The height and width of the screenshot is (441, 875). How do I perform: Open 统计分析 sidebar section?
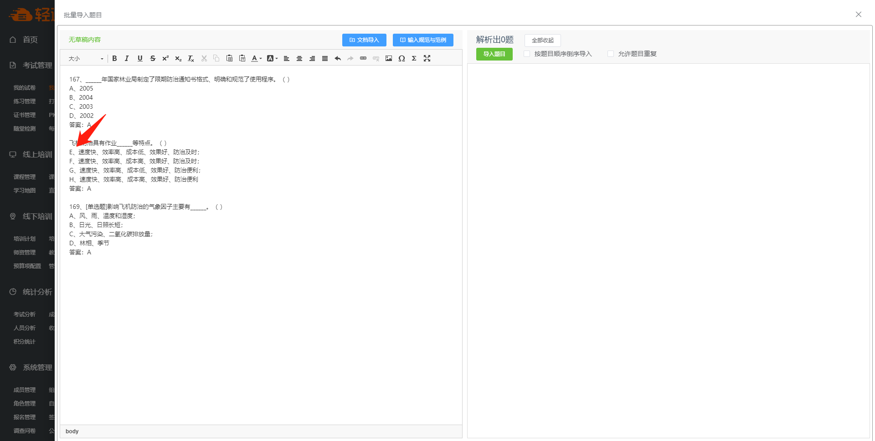coord(36,292)
